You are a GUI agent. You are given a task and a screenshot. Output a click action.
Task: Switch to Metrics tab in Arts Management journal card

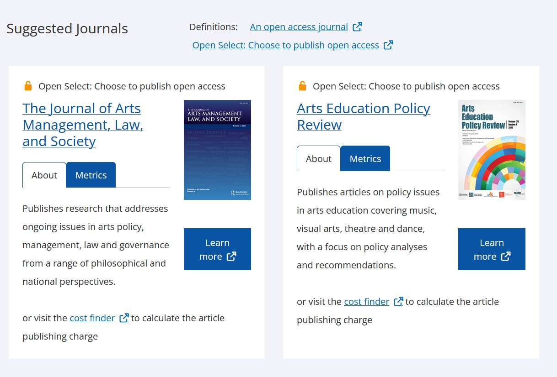click(91, 175)
